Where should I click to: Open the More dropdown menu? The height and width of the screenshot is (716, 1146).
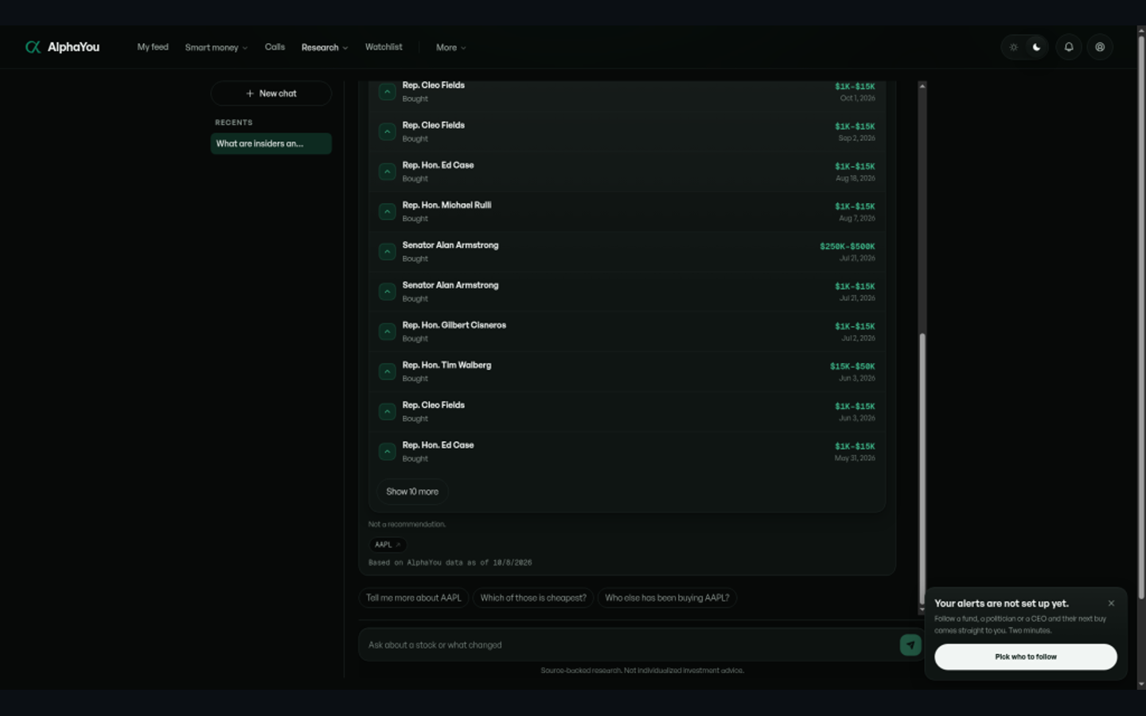point(451,48)
